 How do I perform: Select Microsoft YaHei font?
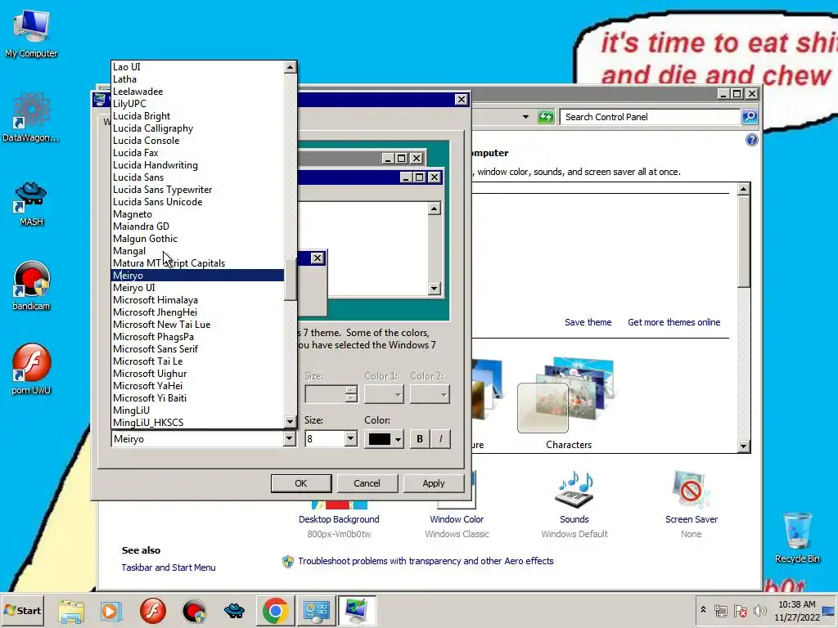click(197, 386)
